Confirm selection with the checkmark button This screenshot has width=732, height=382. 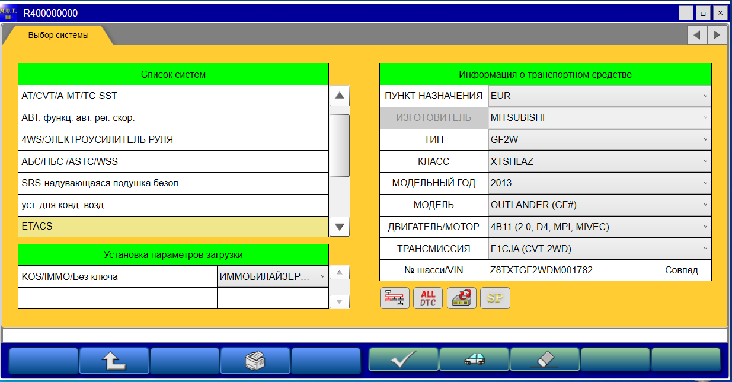404,360
